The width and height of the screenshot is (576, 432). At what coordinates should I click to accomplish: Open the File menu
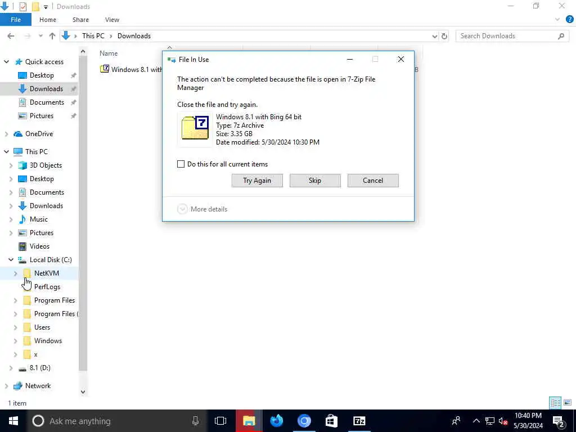click(x=16, y=20)
